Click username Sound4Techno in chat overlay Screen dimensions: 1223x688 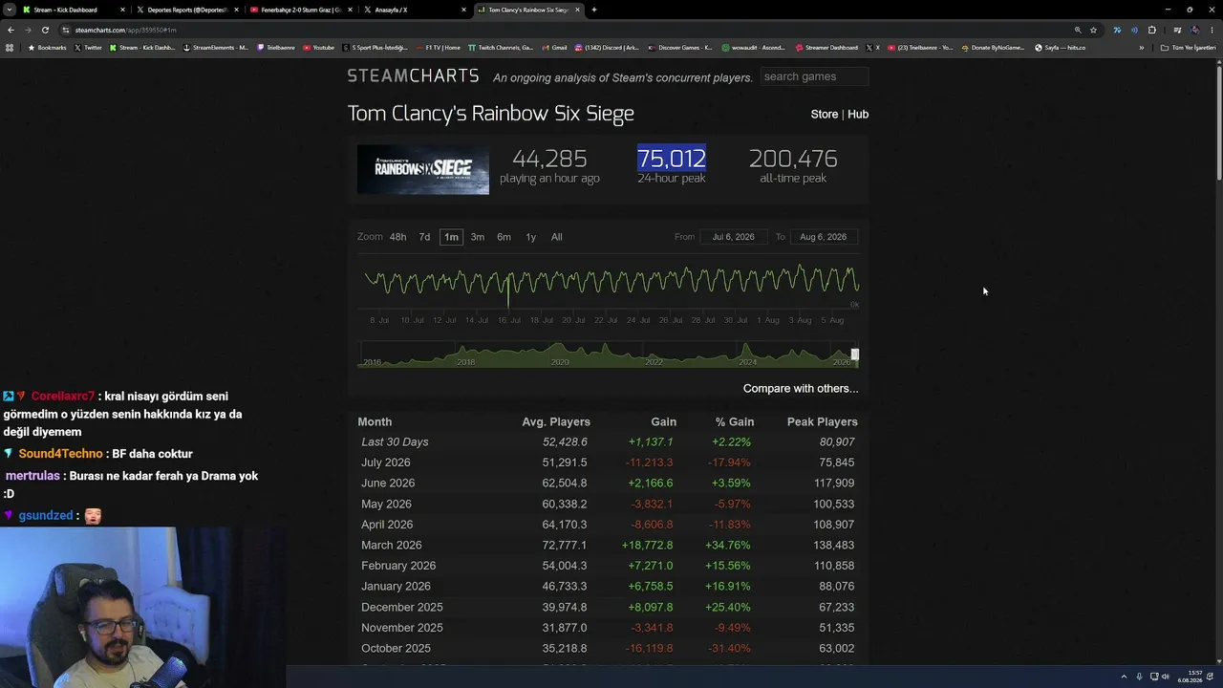[x=60, y=454]
